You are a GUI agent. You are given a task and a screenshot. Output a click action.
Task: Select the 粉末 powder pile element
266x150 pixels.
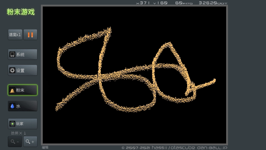click(x=23, y=90)
